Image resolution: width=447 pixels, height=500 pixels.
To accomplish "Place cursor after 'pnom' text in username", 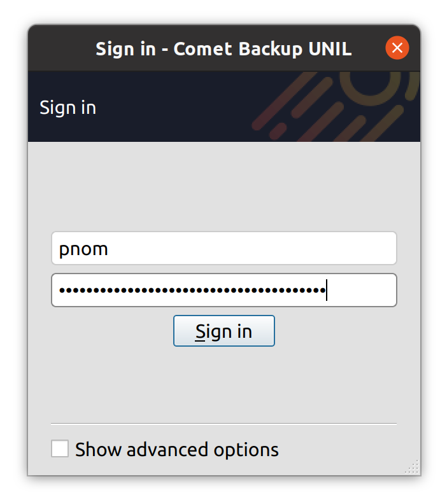I will (x=110, y=249).
